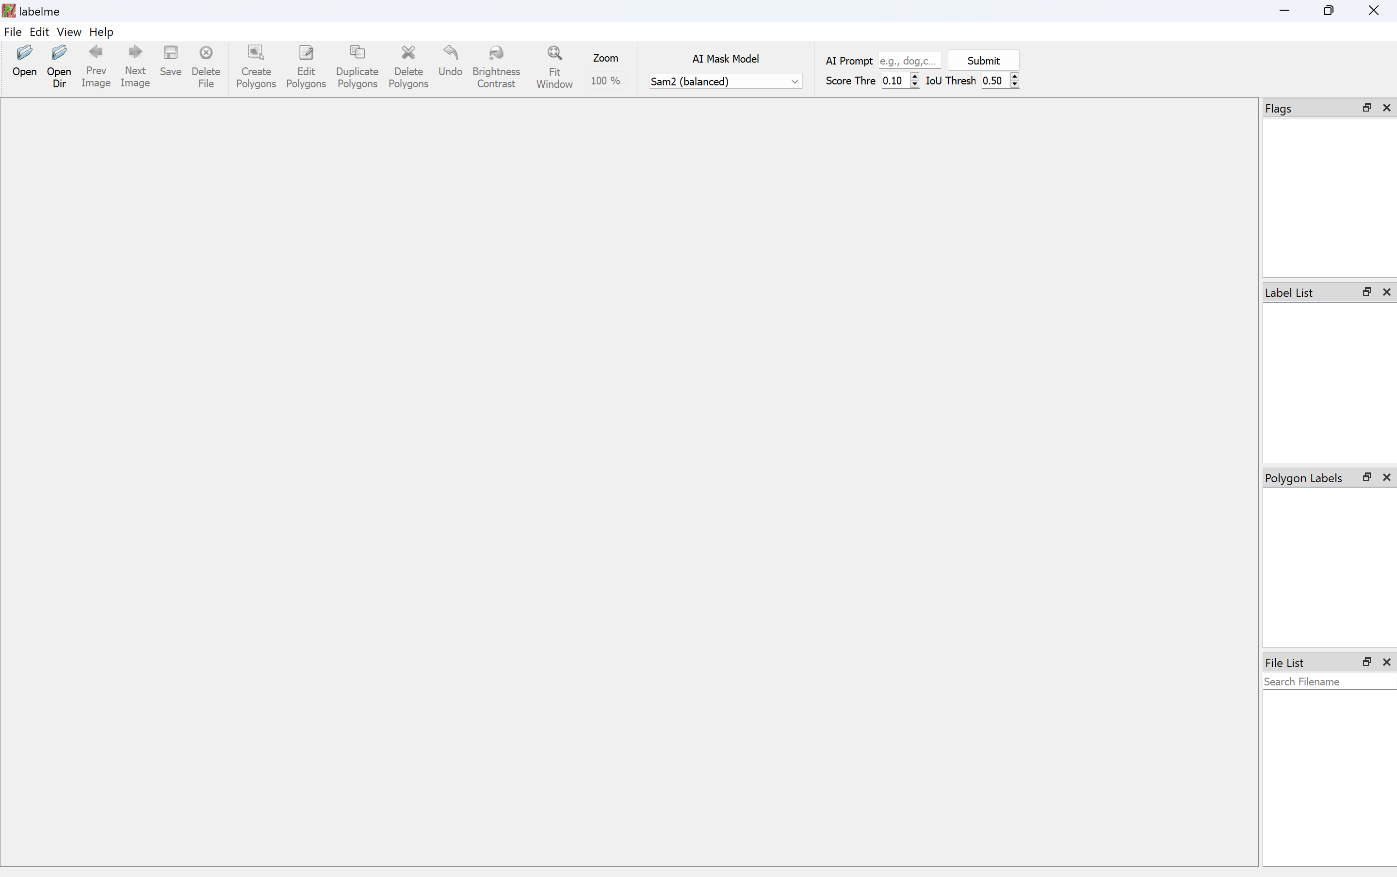Close the Label List panel
This screenshot has height=877, width=1397.
pyautogui.click(x=1386, y=292)
